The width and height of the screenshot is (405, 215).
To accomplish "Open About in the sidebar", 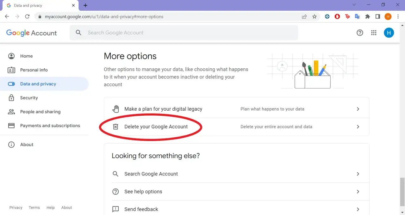I will pyautogui.click(x=44, y=144).
